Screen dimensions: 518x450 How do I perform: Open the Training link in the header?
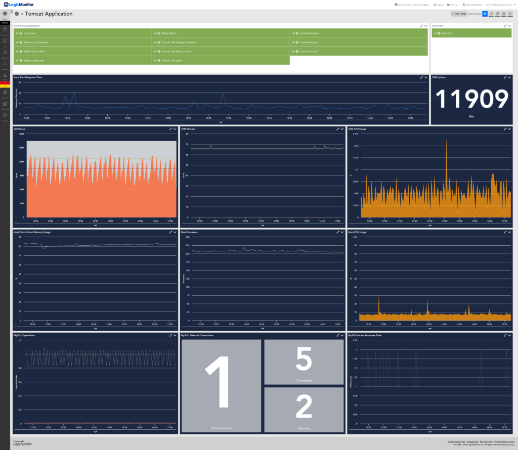pos(452,5)
